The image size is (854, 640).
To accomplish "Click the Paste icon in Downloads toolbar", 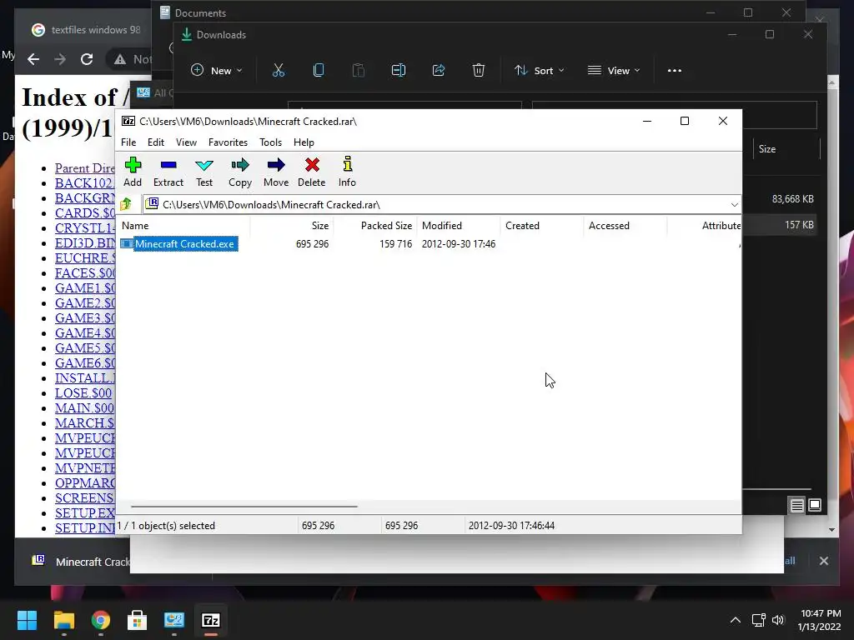I will (x=359, y=70).
